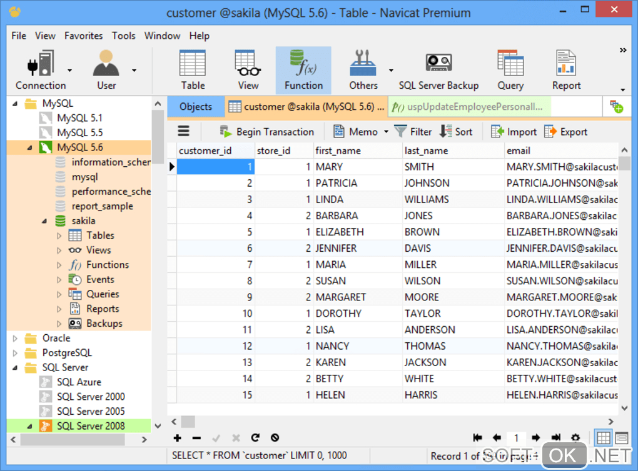
Task: Open the View menu
Action: tap(45, 36)
